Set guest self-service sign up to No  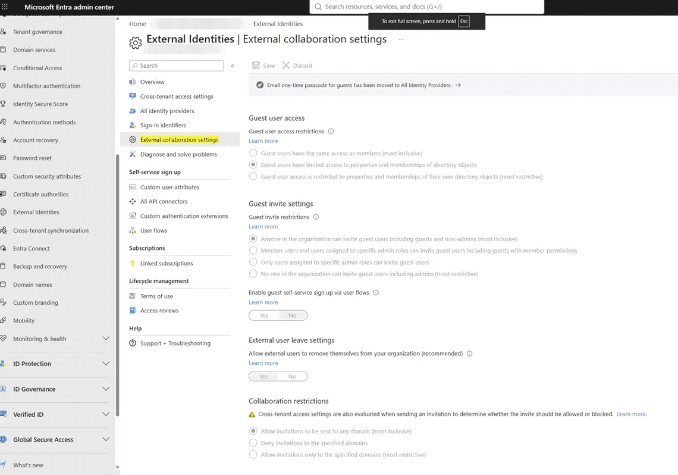click(292, 315)
